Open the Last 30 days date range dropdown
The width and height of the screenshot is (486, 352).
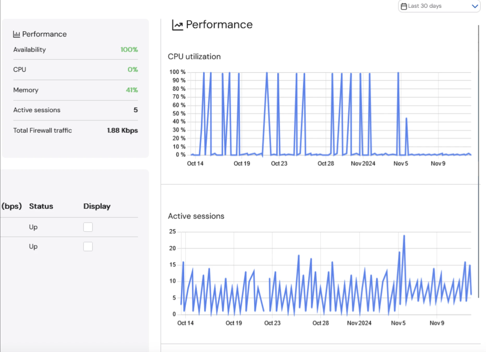(439, 6)
